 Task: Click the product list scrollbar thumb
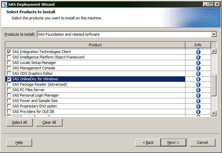click(214, 85)
